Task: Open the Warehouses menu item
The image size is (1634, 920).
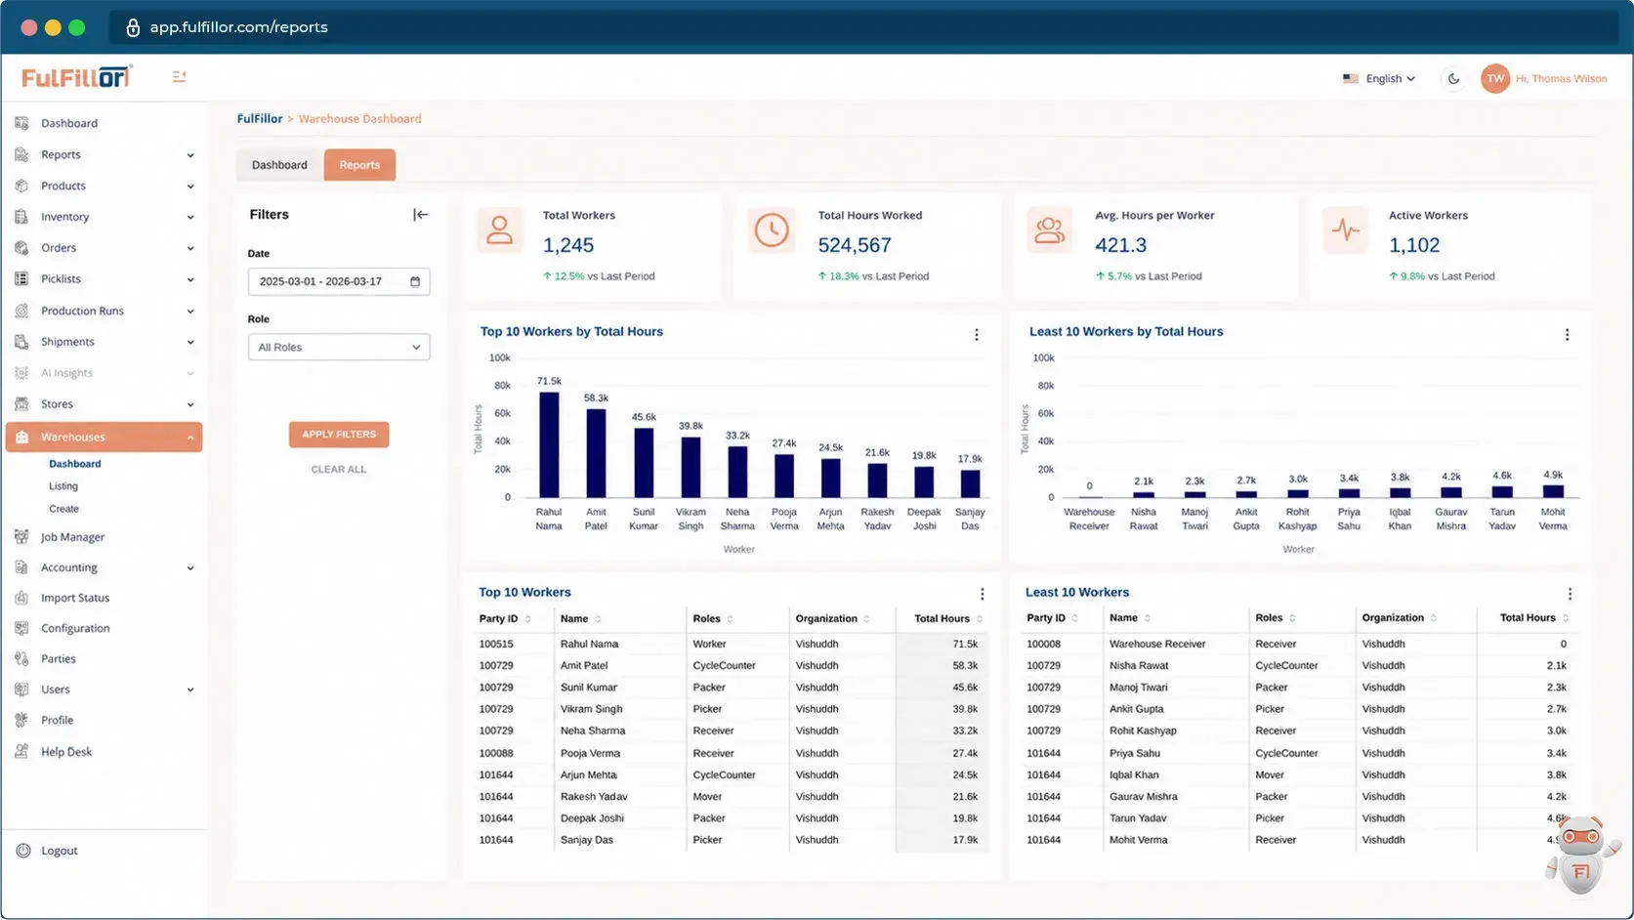Action: [104, 438]
